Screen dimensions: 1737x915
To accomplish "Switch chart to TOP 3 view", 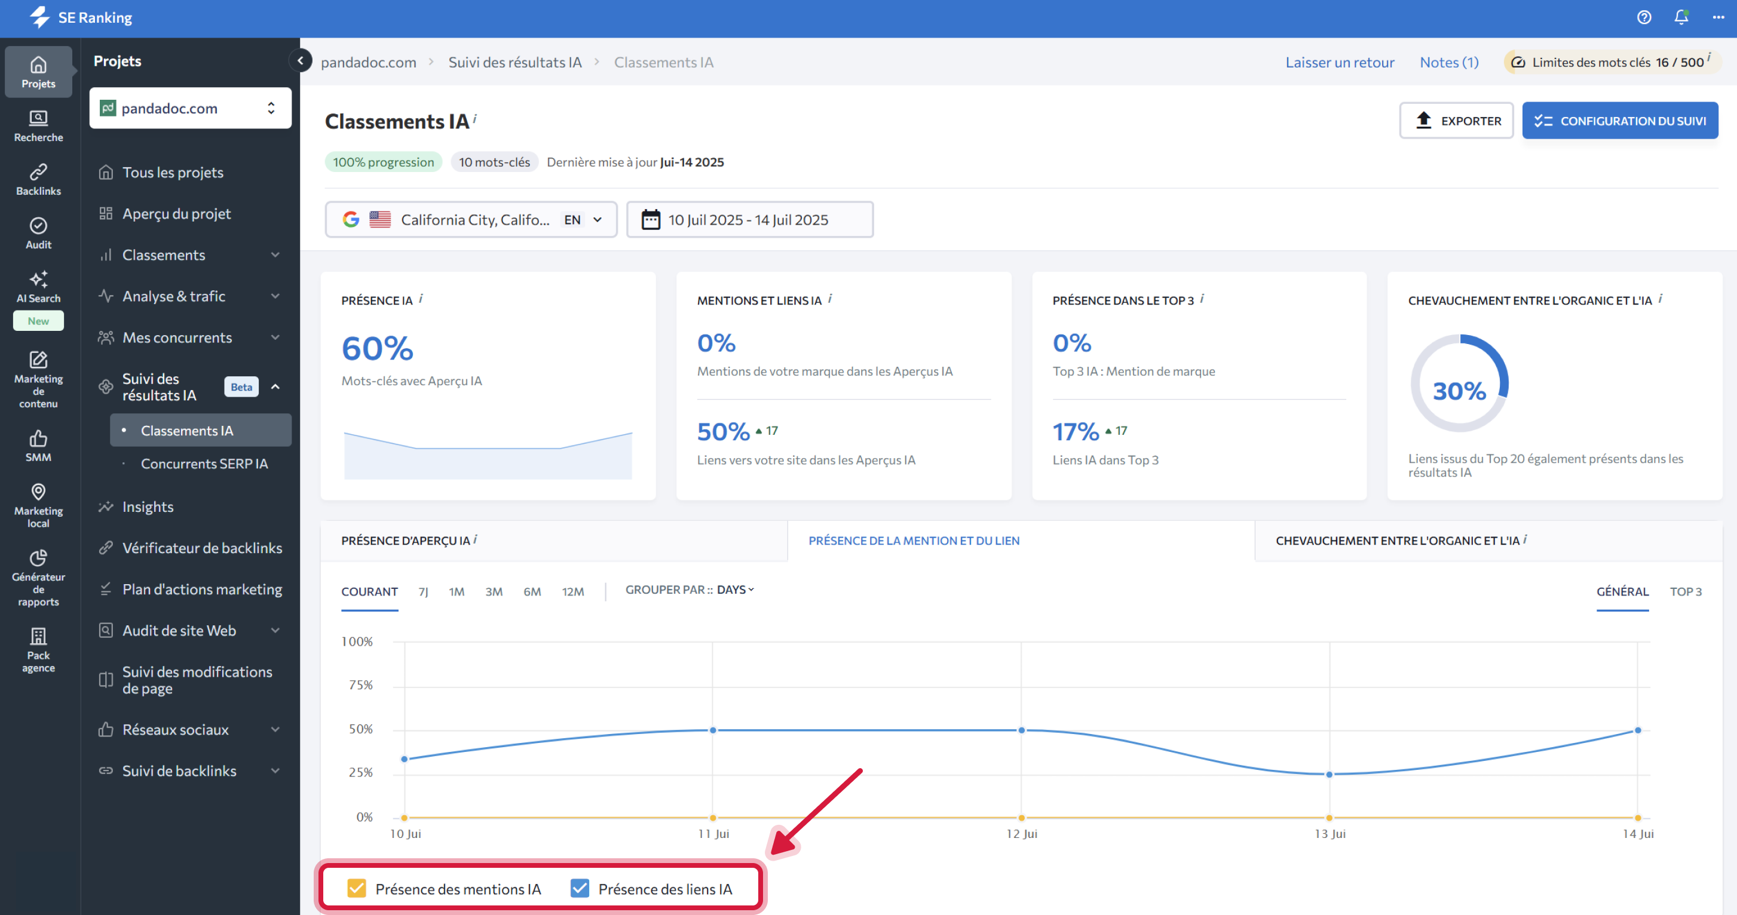I will [1686, 591].
